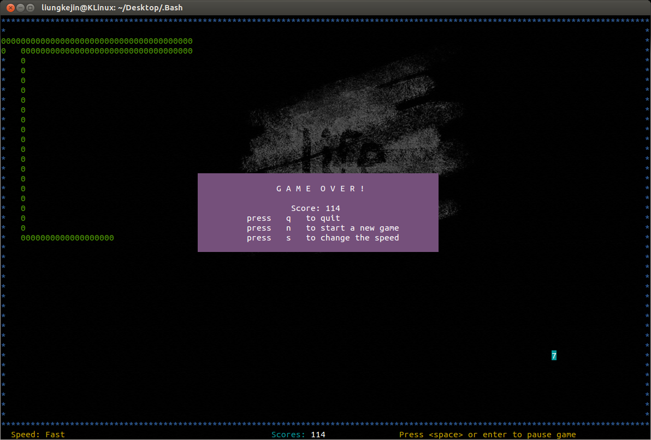Click the lone zero at left edge

point(3,51)
